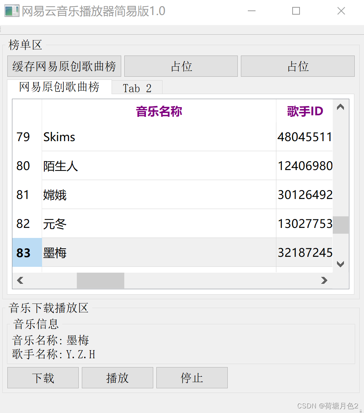Click singer ID 30126492

click(x=305, y=195)
